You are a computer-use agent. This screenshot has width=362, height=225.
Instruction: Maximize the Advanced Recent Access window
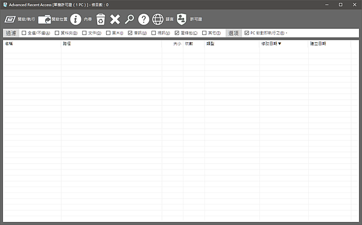[340, 5]
